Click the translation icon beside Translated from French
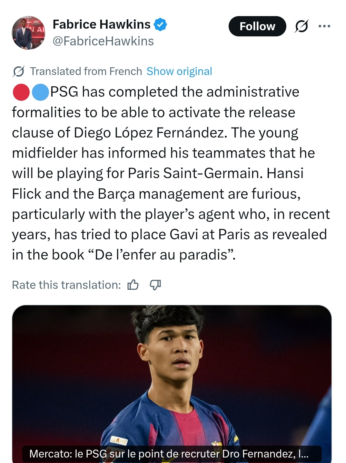This screenshot has width=346, height=463. pyautogui.click(x=18, y=71)
